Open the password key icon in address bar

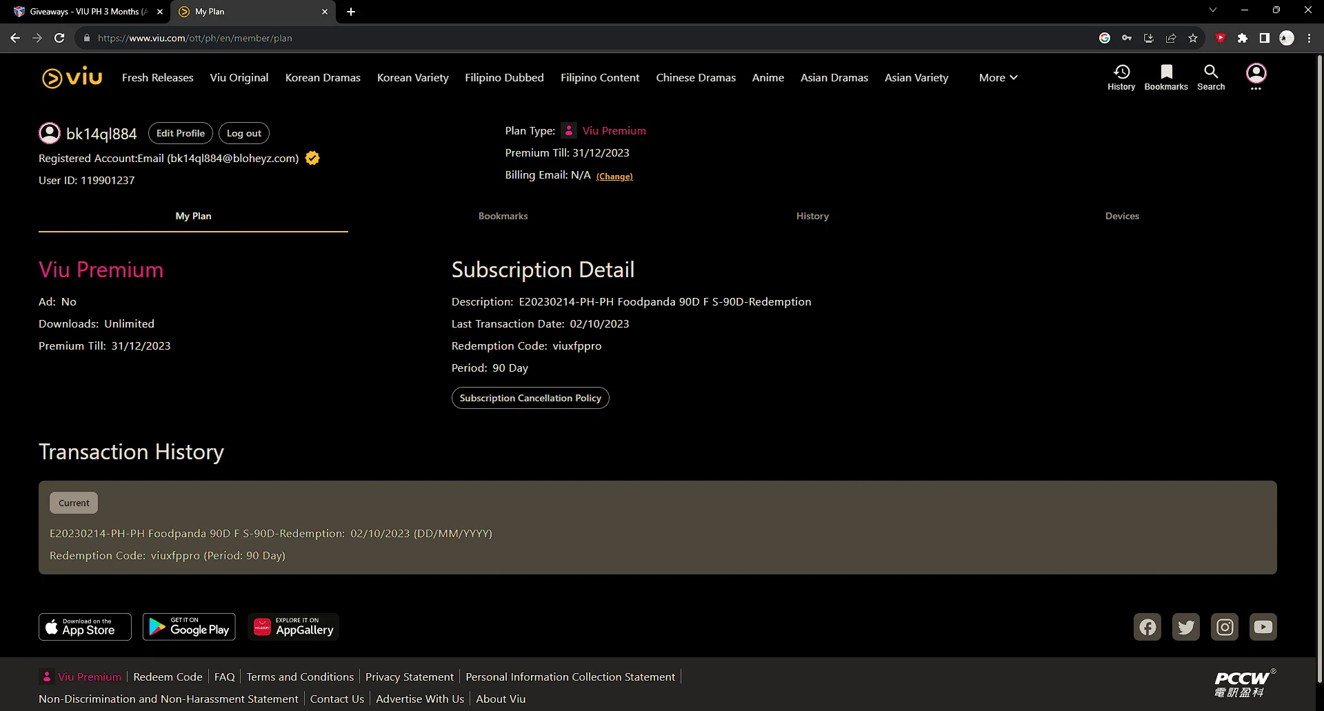[x=1127, y=38]
